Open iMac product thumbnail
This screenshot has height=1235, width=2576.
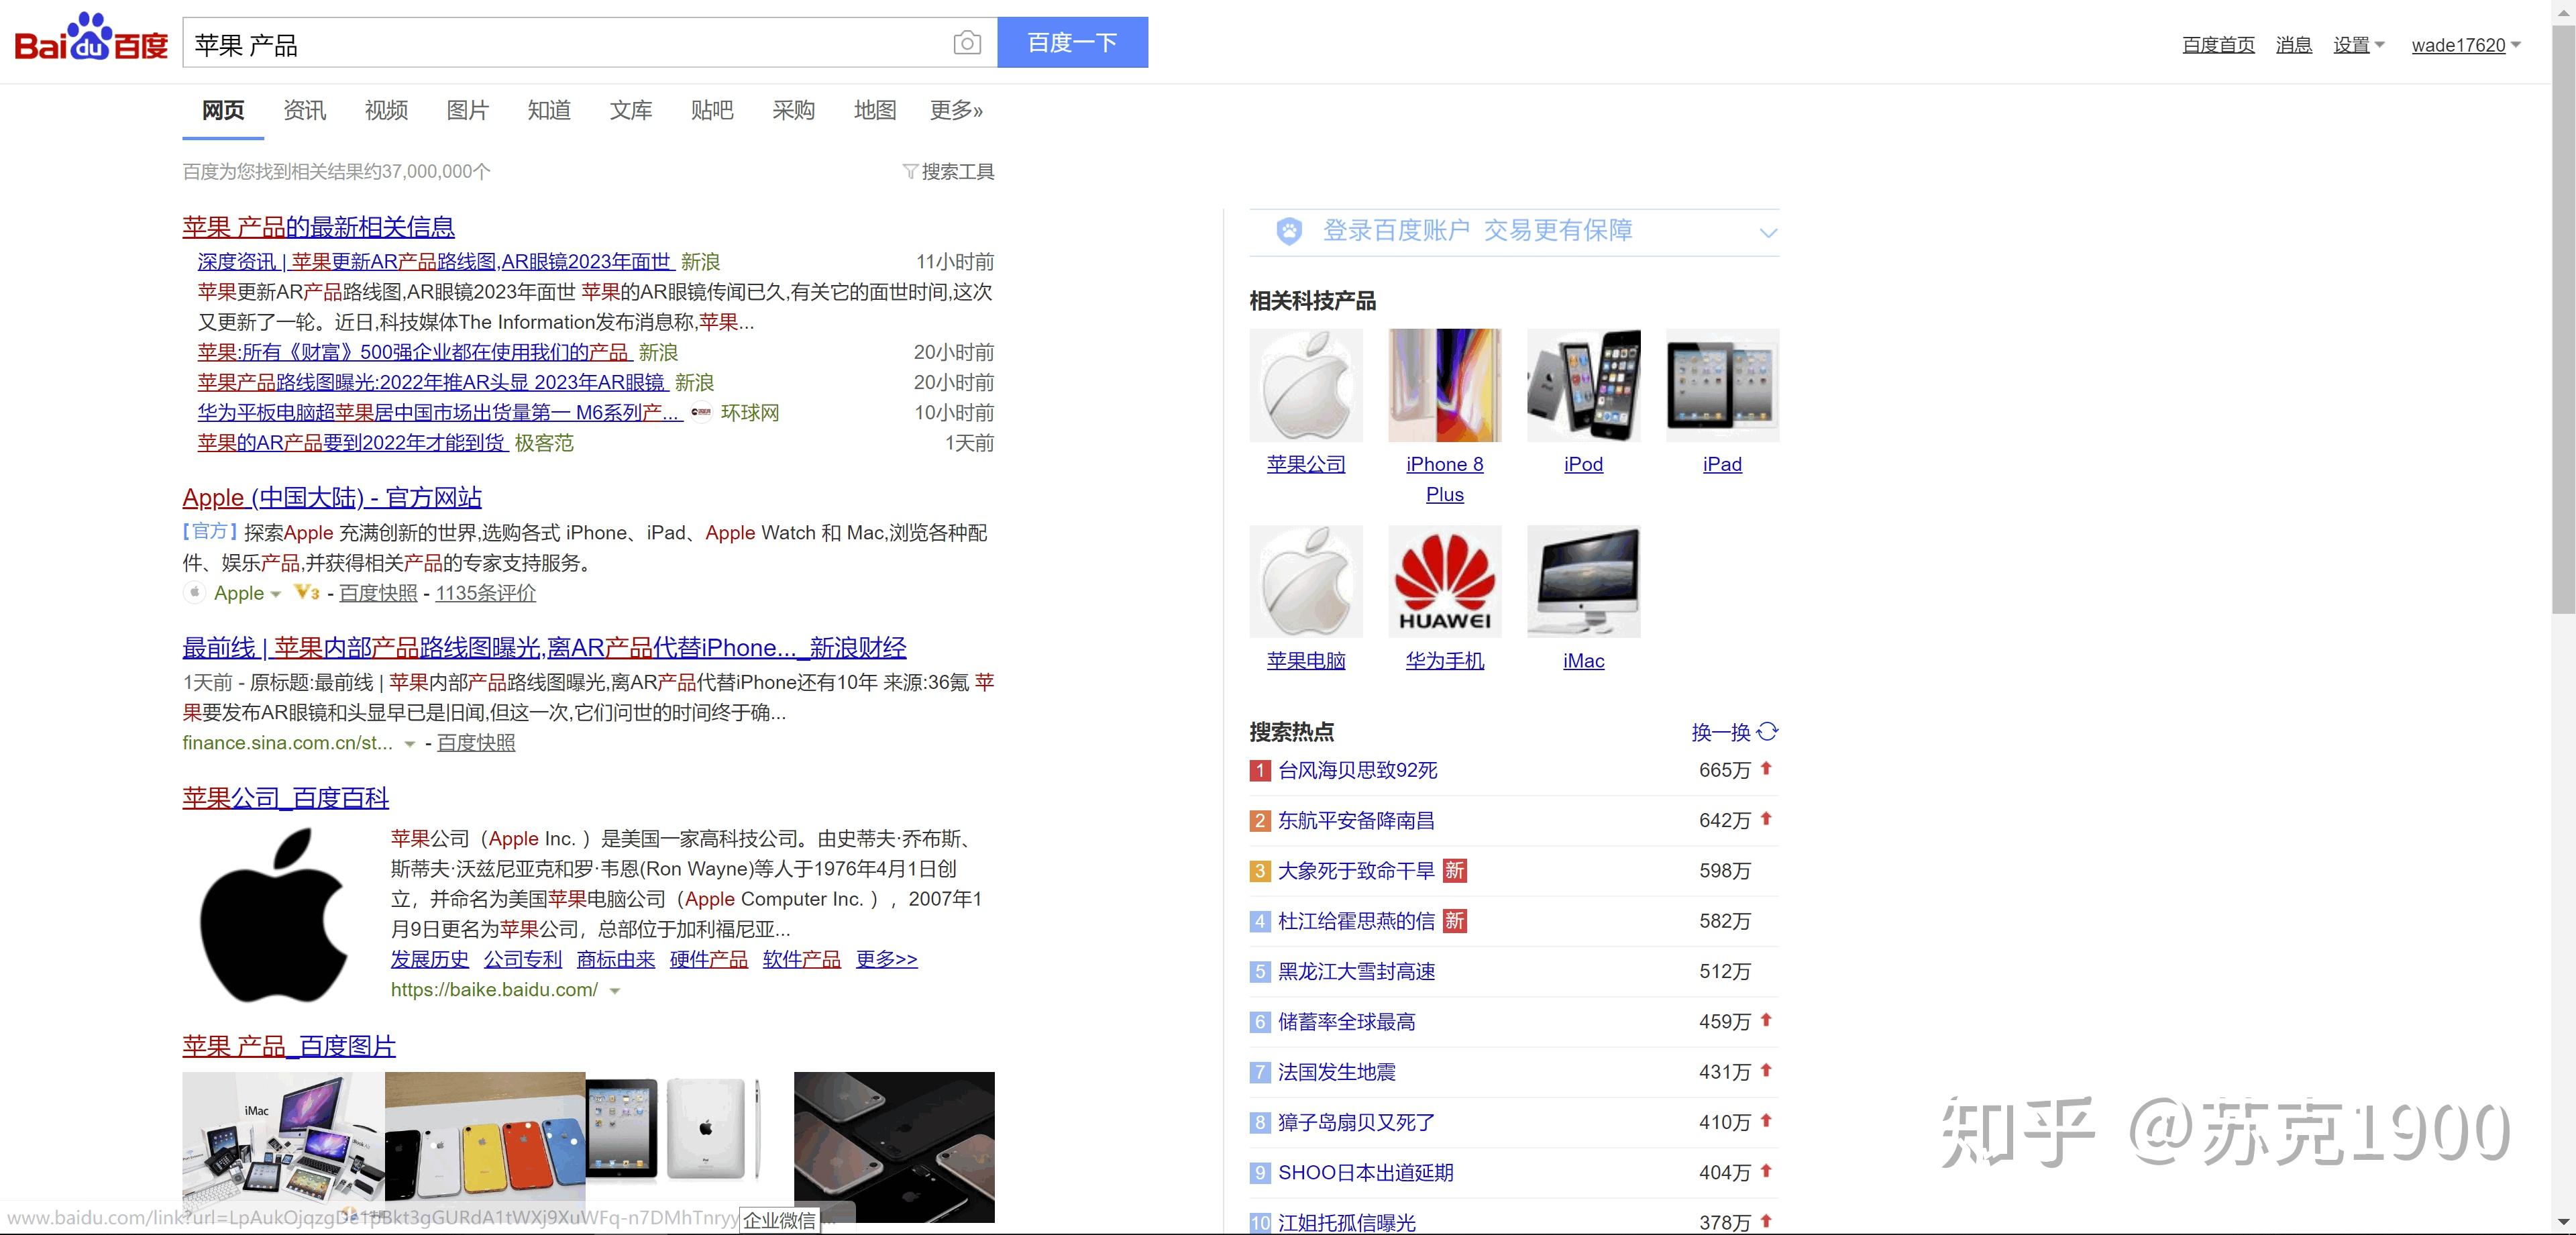1584,581
